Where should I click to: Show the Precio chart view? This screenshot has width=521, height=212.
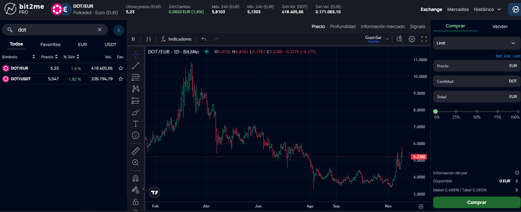(x=318, y=26)
